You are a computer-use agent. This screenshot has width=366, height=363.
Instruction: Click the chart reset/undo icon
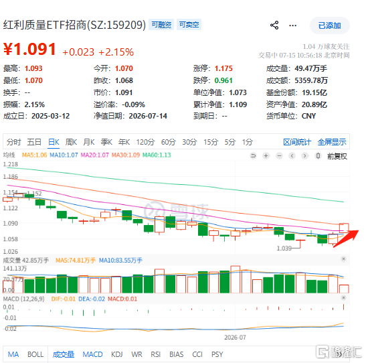pyautogui.click(x=253, y=156)
